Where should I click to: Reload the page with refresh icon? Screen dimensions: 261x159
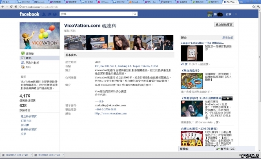click(x=11, y=7)
